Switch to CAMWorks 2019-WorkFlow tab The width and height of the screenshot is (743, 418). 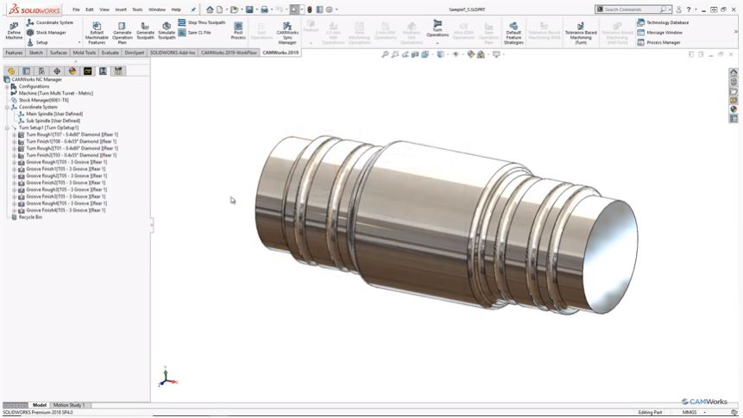pos(229,53)
